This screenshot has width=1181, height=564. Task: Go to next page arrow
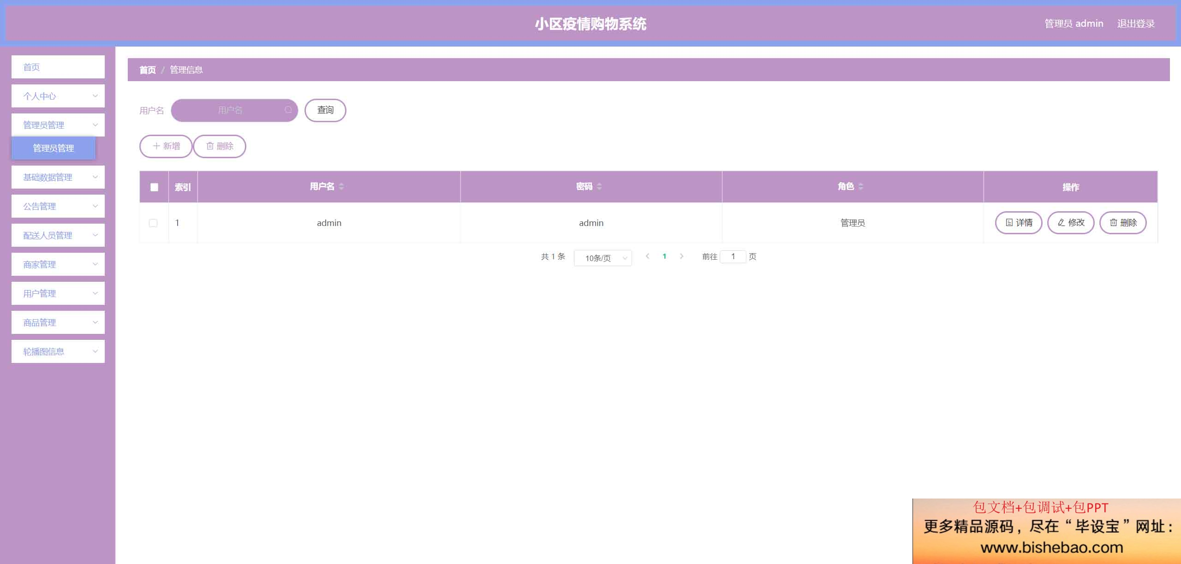(x=681, y=256)
